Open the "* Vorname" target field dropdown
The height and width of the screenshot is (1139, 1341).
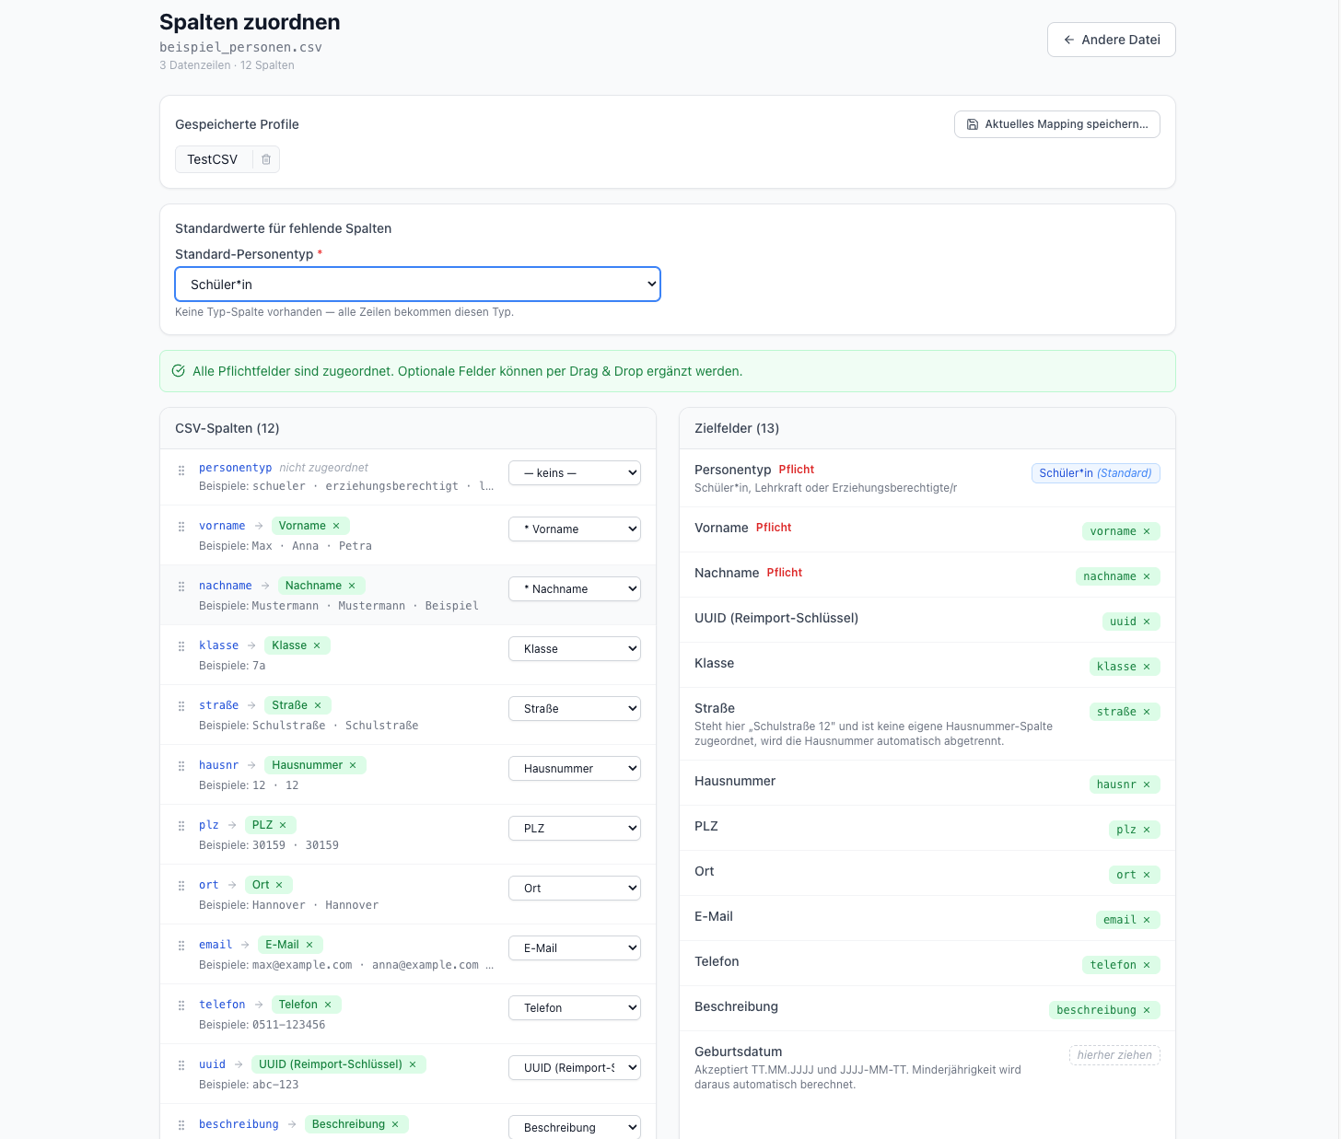pos(575,529)
